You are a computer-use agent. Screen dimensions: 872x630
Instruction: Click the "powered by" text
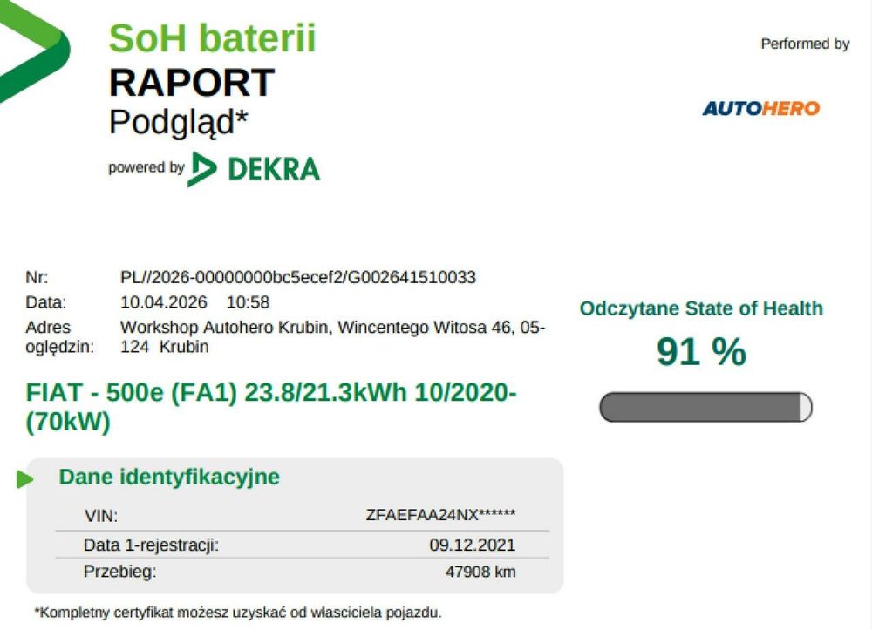(146, 168)
